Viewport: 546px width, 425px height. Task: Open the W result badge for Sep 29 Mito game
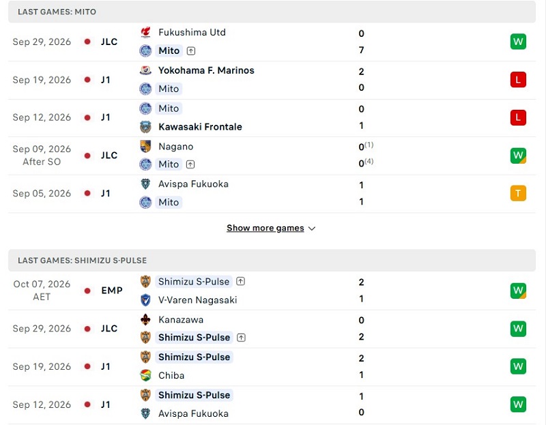coord(518,42)
